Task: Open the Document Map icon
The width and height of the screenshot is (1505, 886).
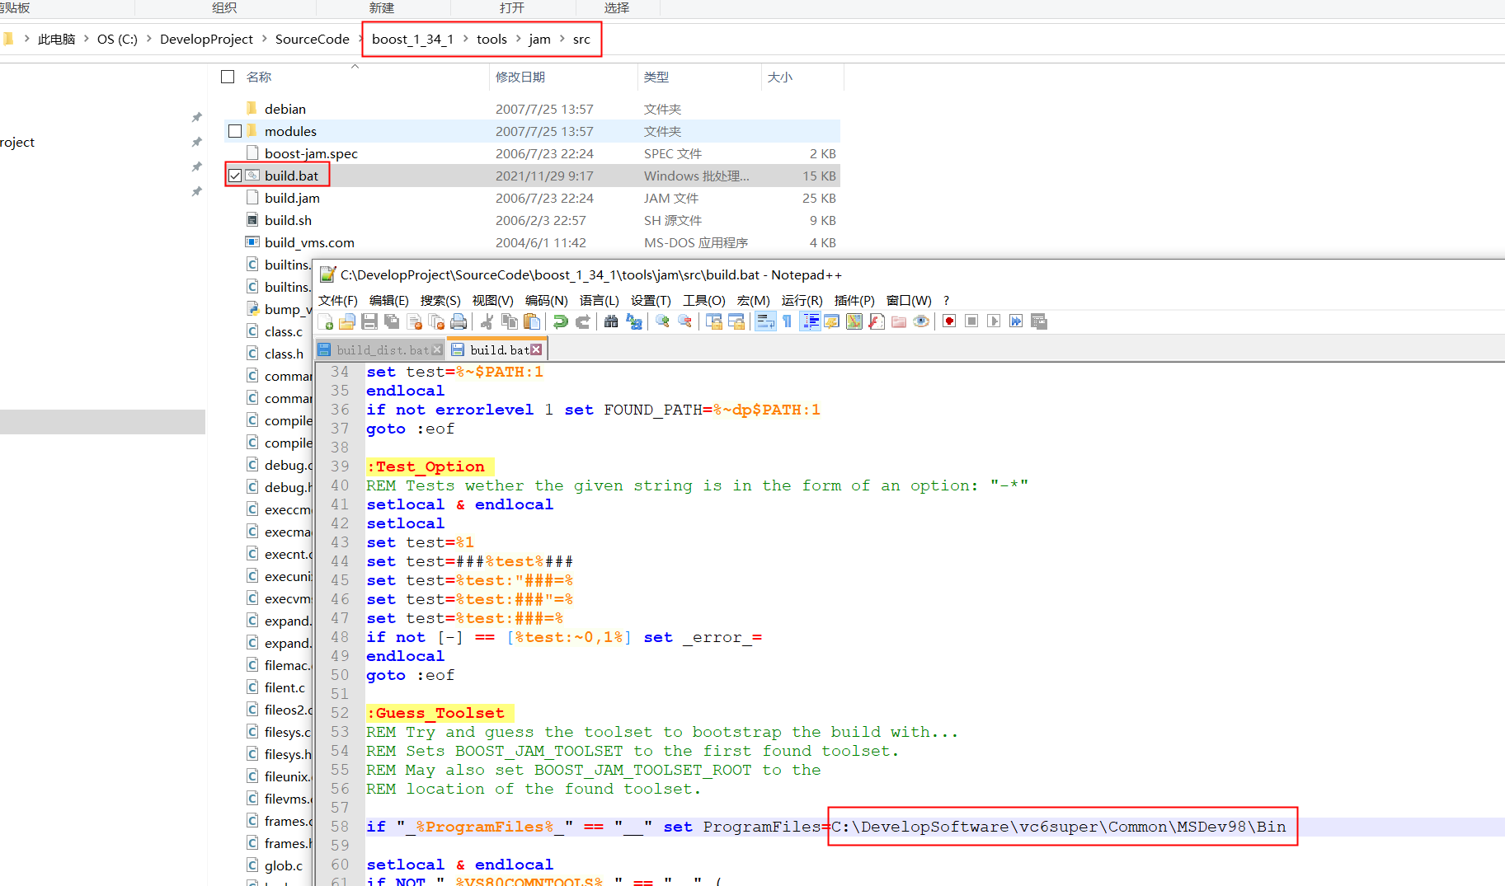Action: tap(854, 321)
